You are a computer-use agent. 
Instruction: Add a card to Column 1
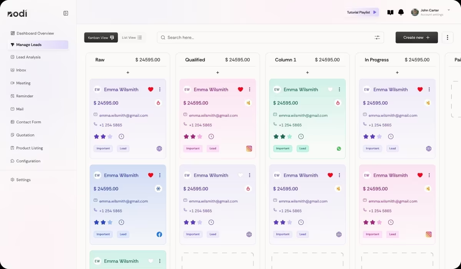[x=307, y=73]
